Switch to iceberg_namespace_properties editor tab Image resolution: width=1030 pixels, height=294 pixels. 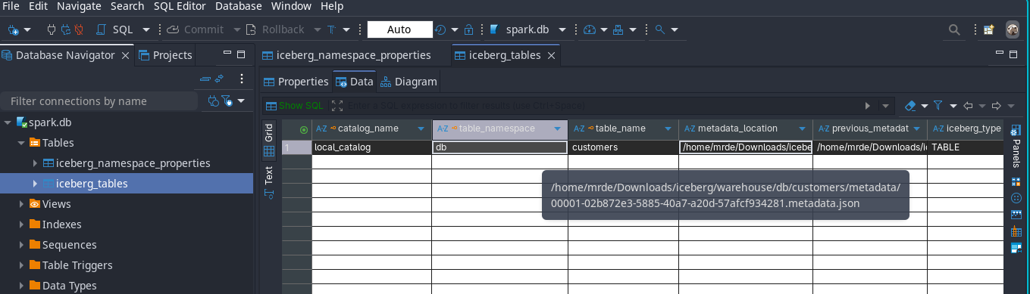346,55
